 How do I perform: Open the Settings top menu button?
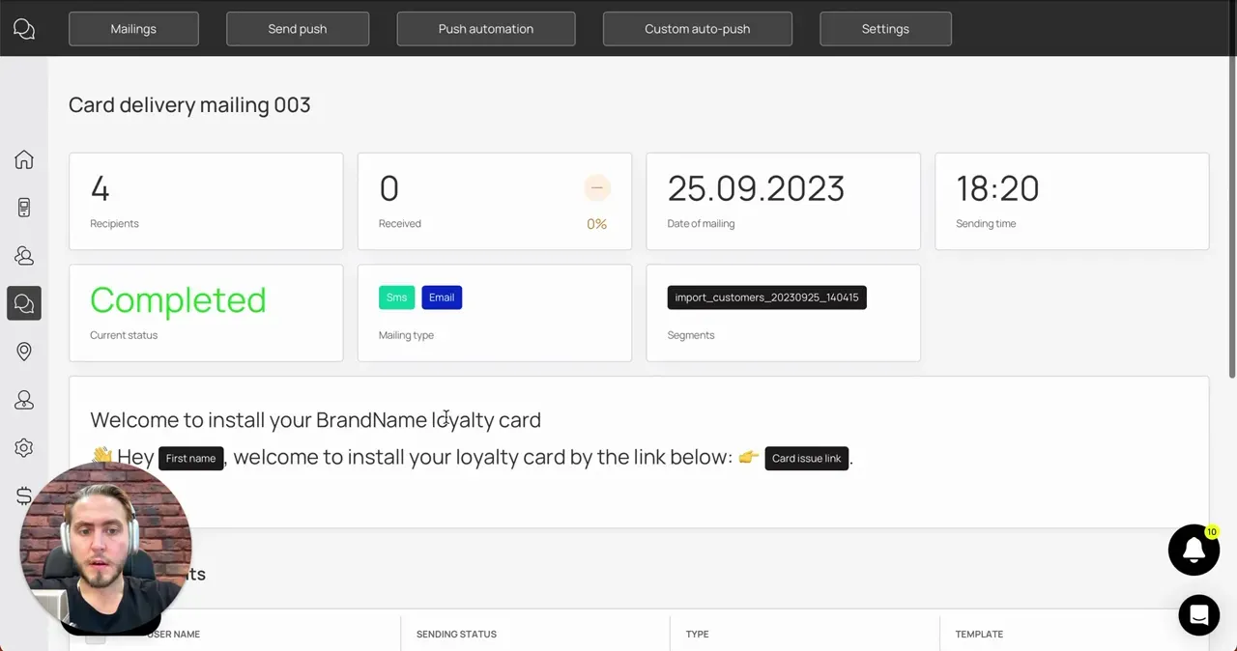tap(885, 29)
